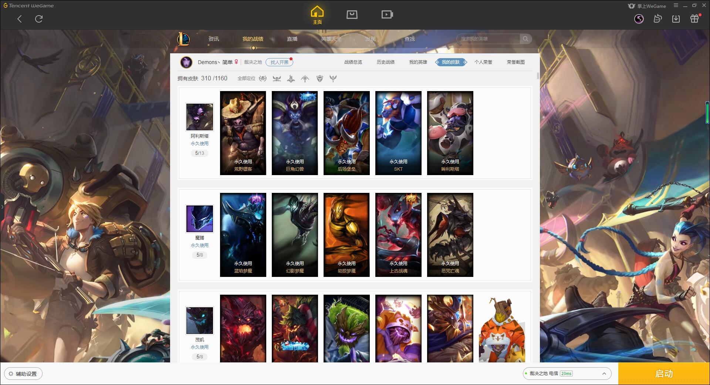Open the gift box rewards icon

coord(695,19)
